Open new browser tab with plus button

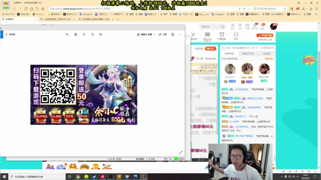(118, 19)
